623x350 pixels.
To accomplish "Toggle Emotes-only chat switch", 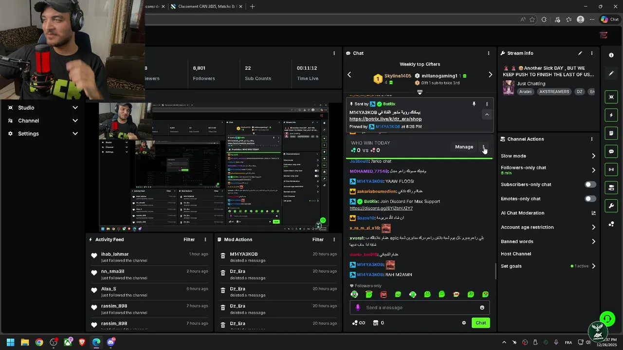I will coord(590,199).
